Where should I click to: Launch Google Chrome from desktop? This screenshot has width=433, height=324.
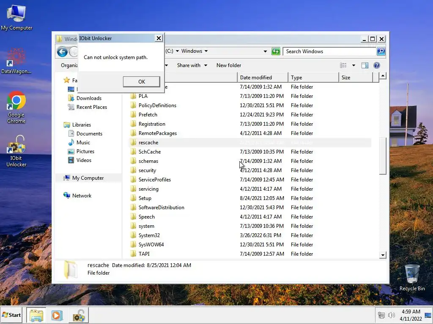(16, 108)
